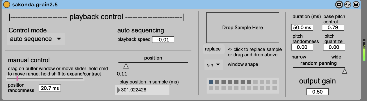Image resolution: width=367 pixels, height=101 pixels.
Task: Select the playback speed number box
Action: (163, 40)
